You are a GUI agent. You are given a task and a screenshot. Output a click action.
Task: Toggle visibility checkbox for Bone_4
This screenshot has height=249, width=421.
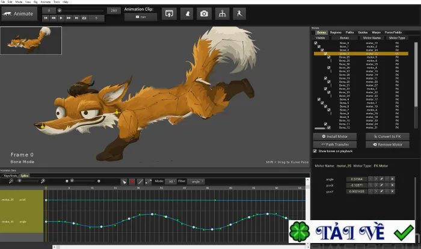319,99
